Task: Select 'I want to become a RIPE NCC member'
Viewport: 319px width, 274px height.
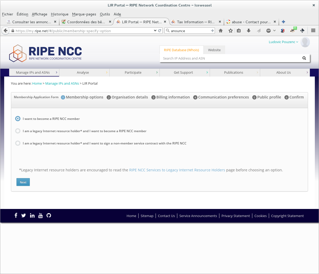Action: (18, 119)
